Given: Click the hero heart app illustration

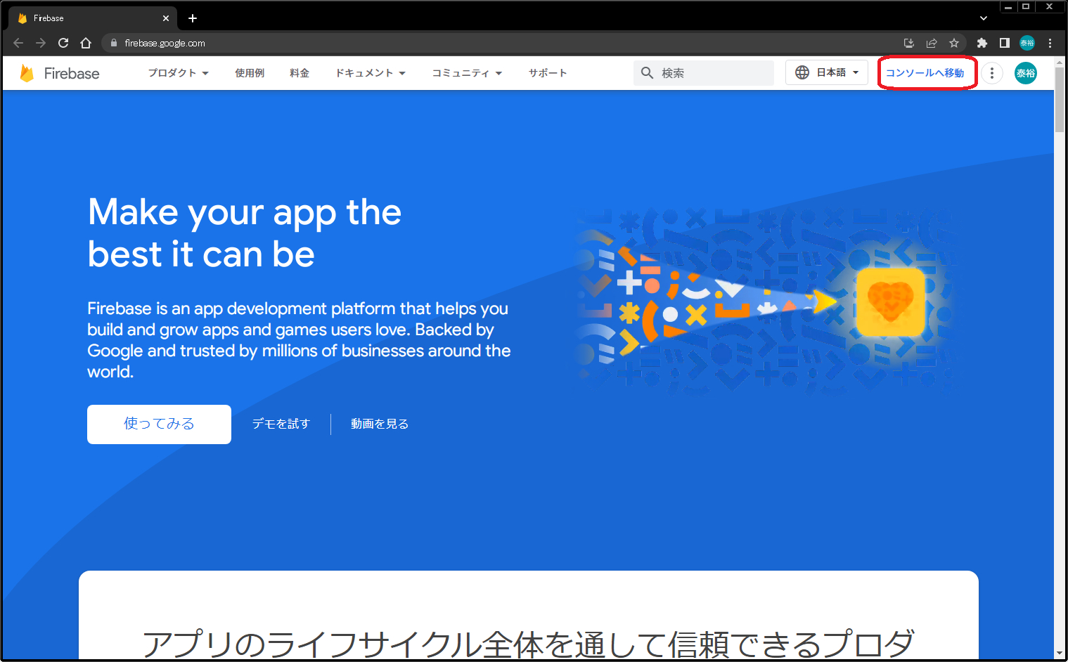Looking at the screenshot, I should tap(890, 301).
